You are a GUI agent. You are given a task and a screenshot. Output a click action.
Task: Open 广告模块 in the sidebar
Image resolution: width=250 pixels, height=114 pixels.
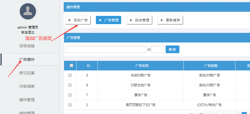coord(27,59)
